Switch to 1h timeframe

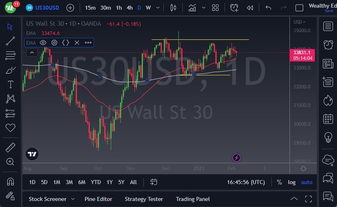[119, 8]
